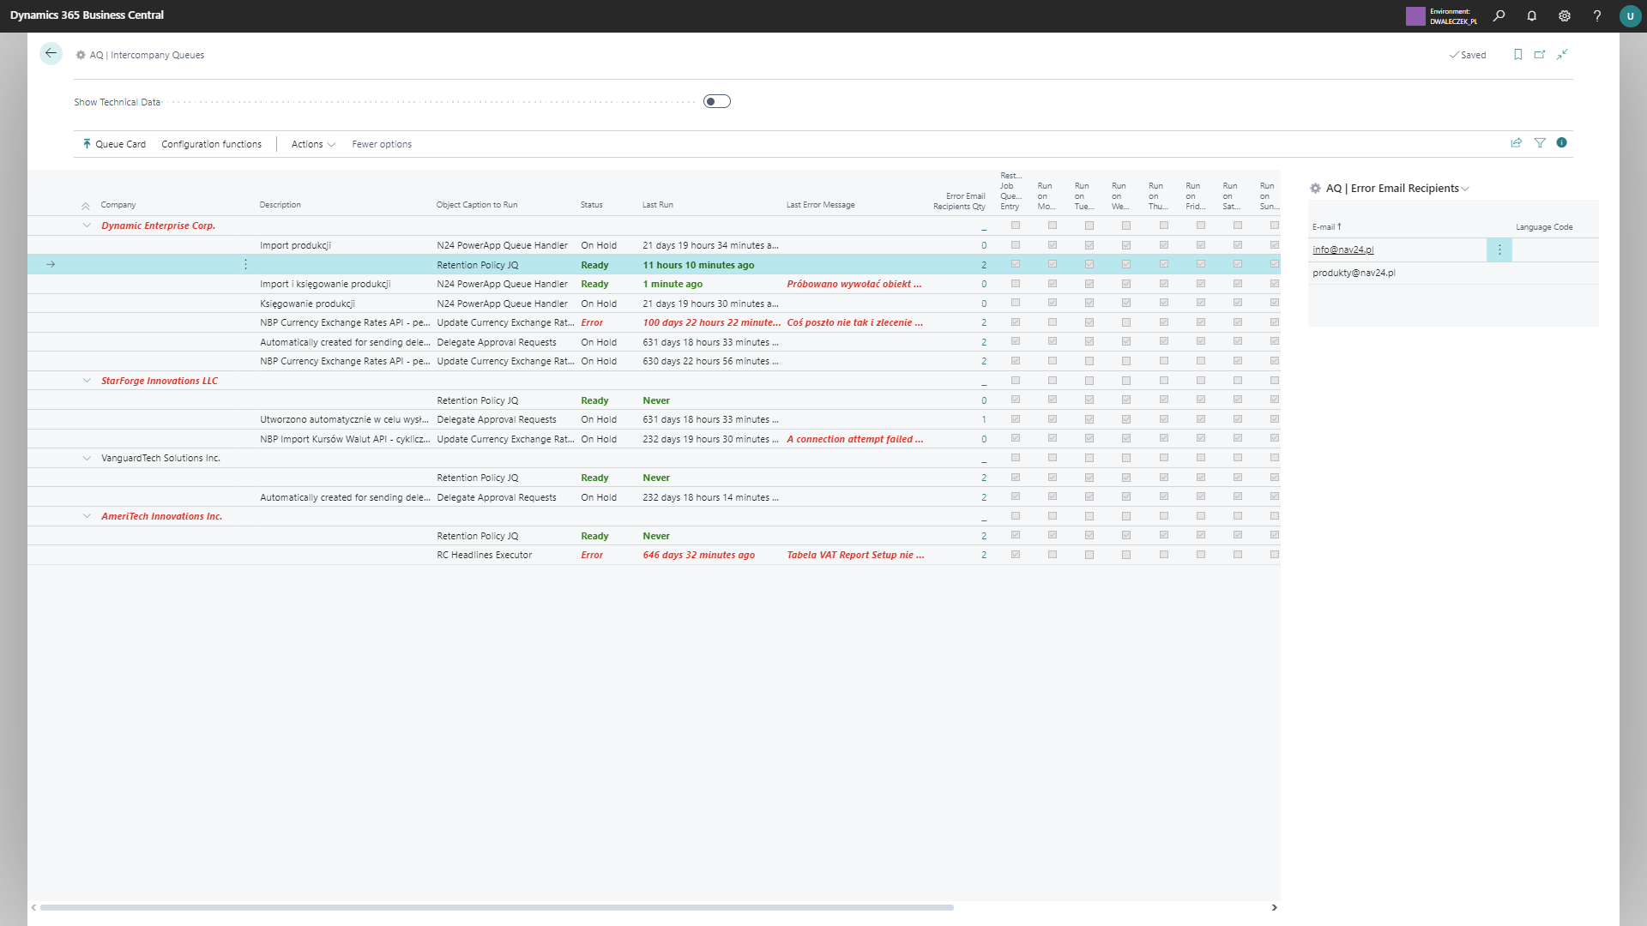Collapse the page view icon
Screen dimensions: 1647x926
click(1562, 54)
